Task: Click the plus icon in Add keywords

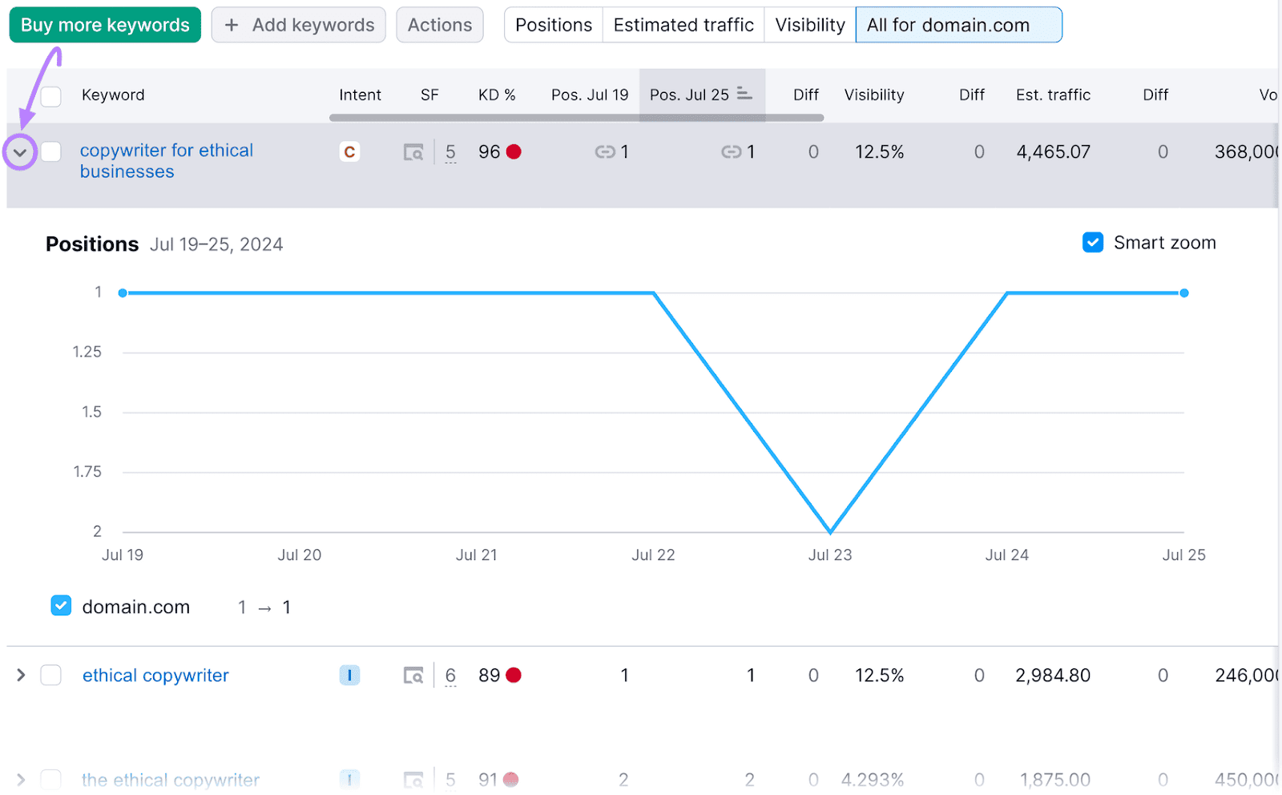Action: [x=232, y=26]
